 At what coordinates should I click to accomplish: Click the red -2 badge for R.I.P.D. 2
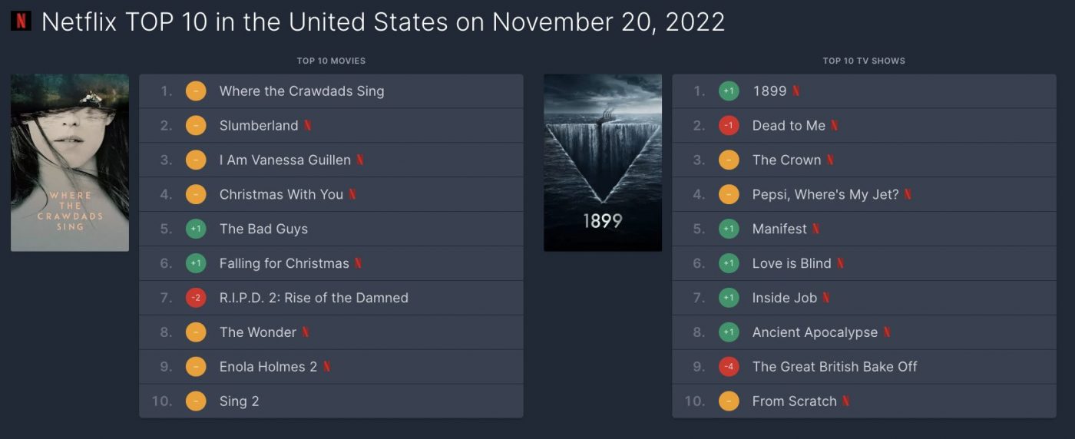click(x=196, y=298)
